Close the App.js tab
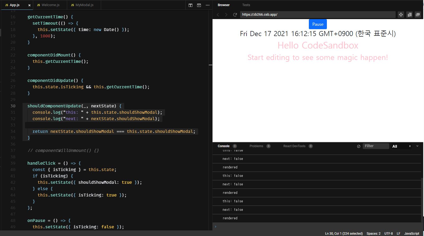This screenshot has height=236, width=424. (29, 5)
